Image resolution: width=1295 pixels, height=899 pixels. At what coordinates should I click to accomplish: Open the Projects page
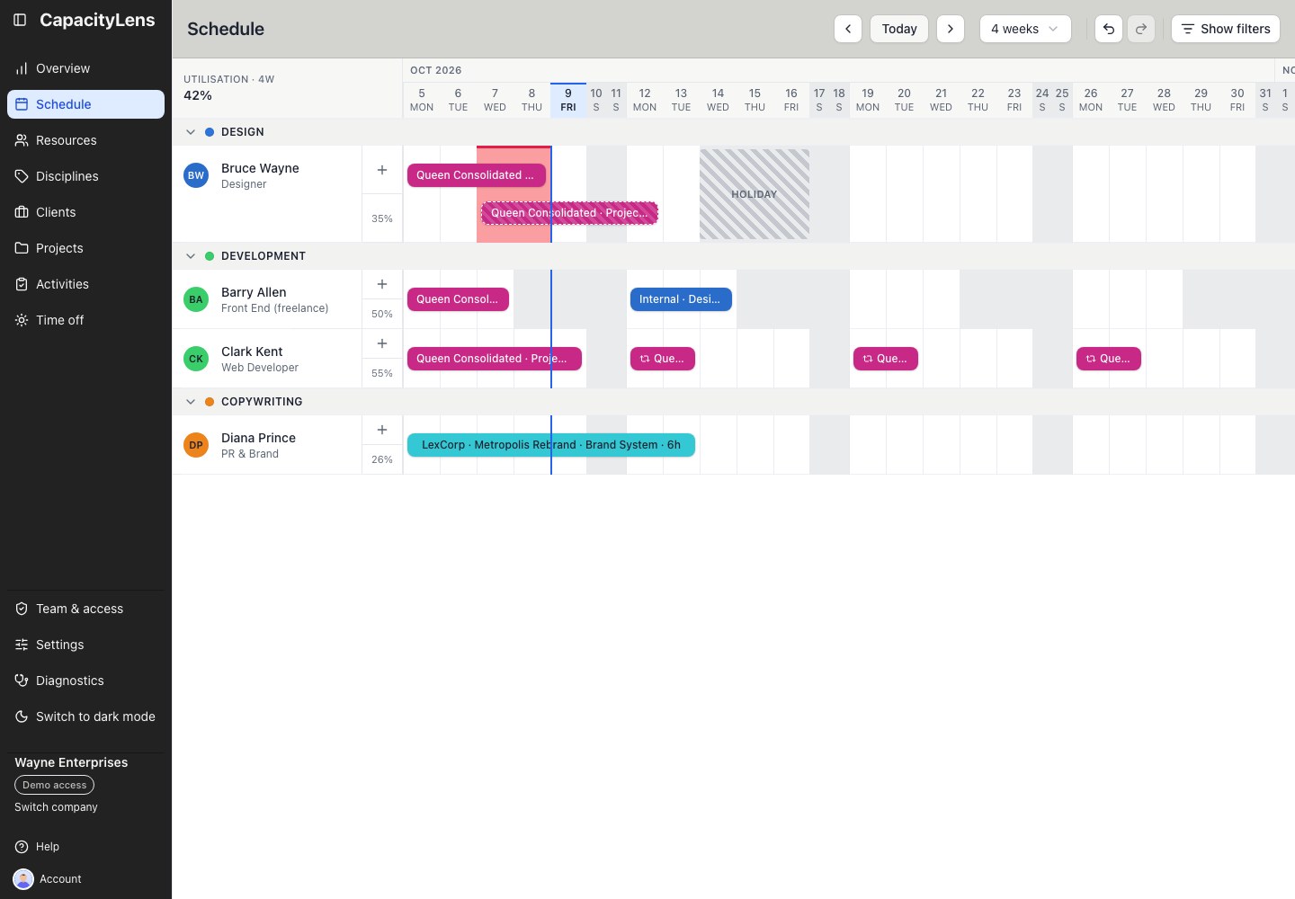pyautogui.click(x=85, y=248)
